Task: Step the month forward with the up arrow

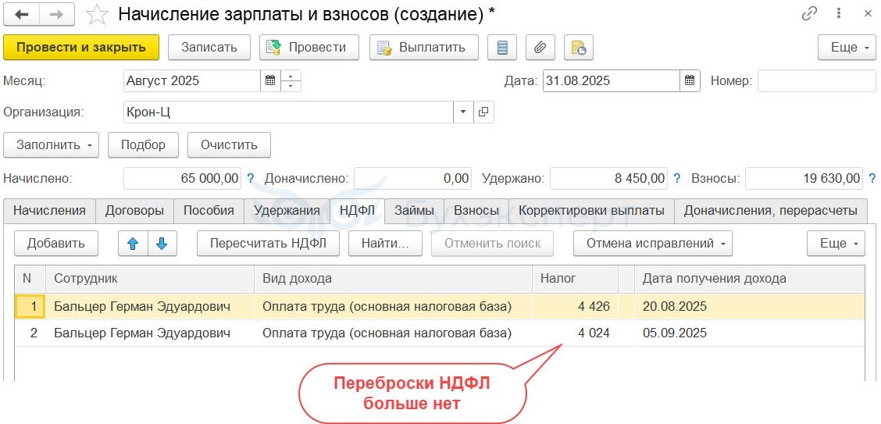Action: pyautogui.click(x=291, y=76)
